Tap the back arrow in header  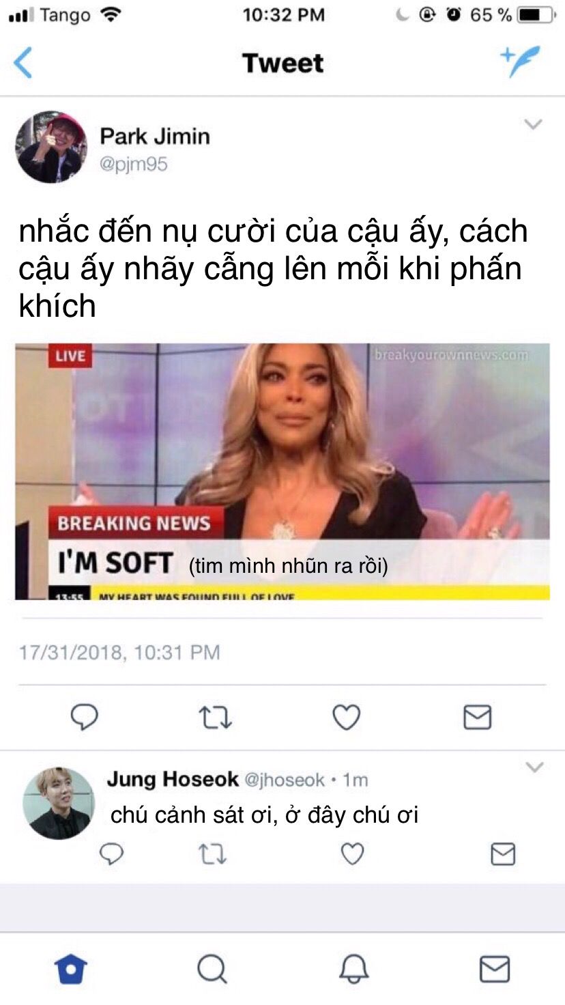(23, 63)
